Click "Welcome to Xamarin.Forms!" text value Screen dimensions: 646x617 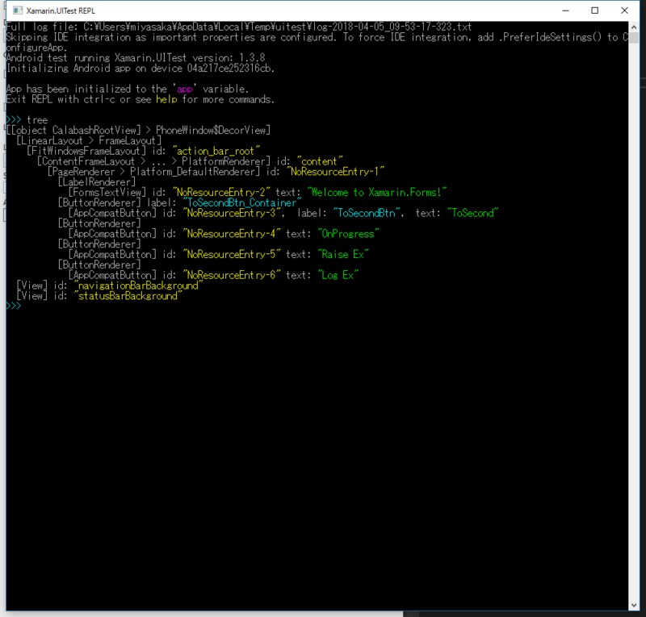tap(377, 192)
